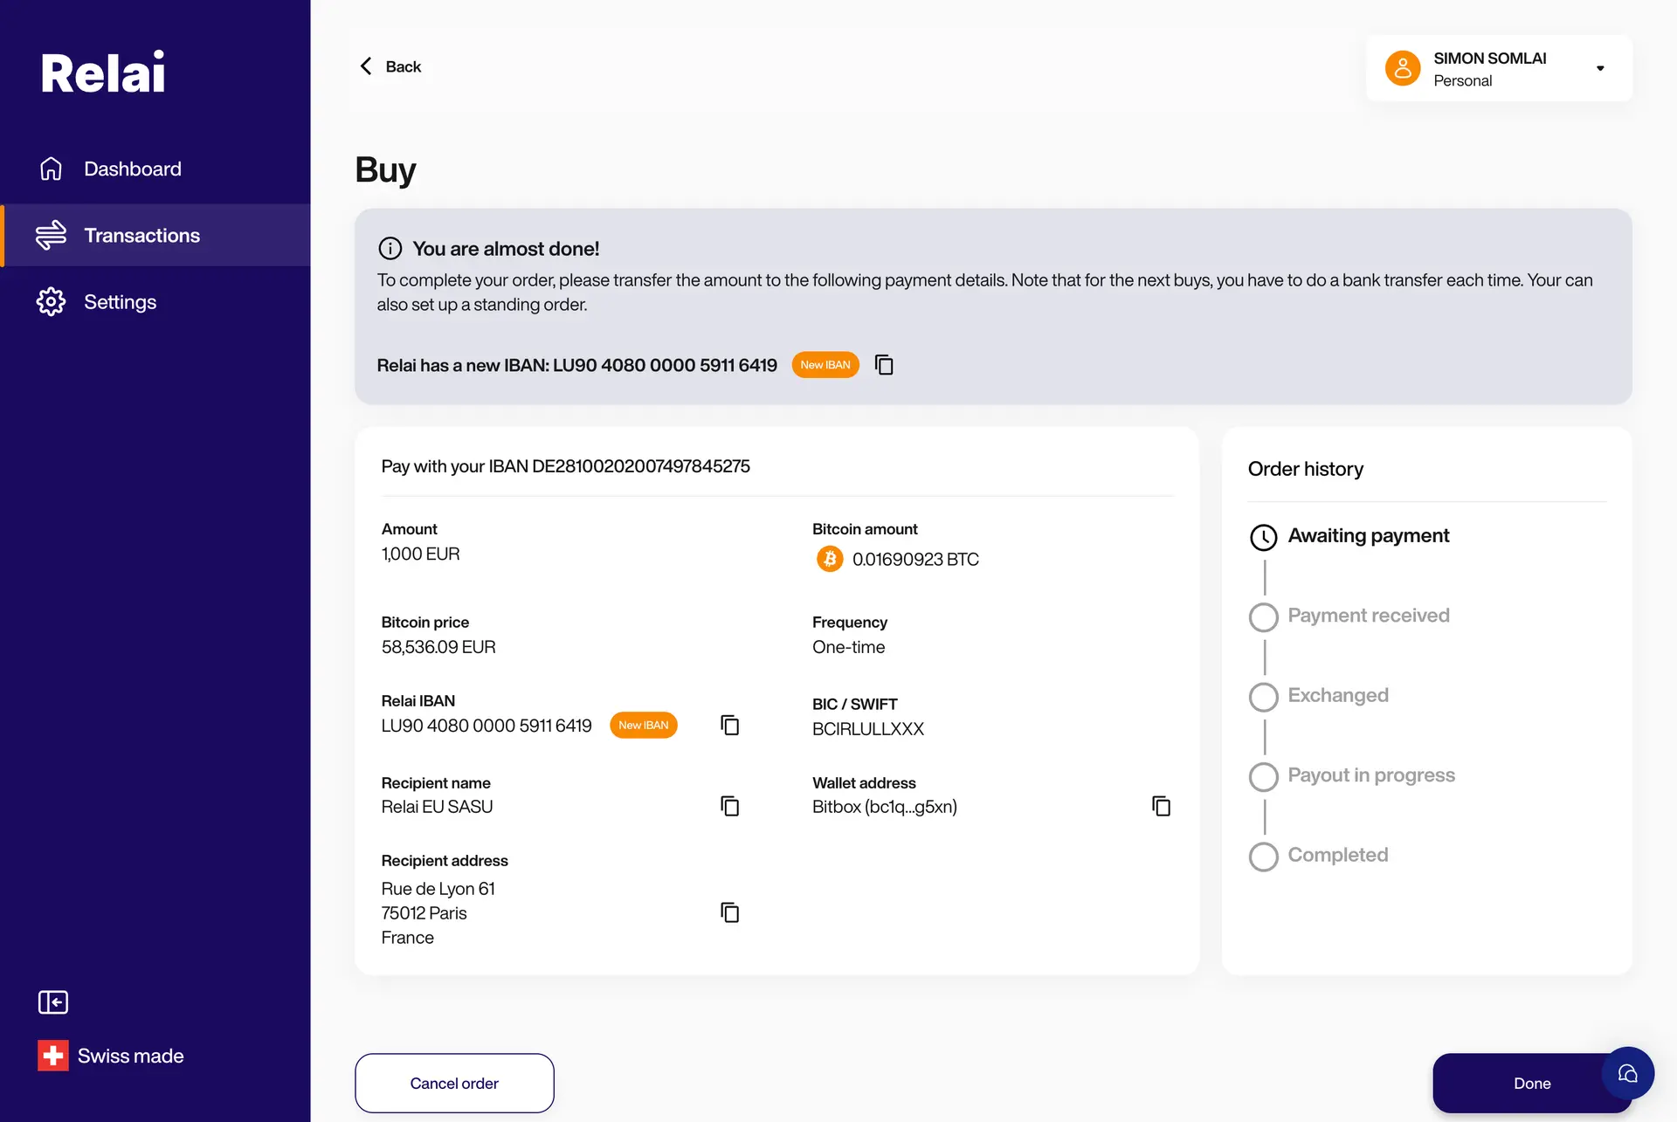Viewport: 1677px width, 1122px height.
Task: Click the info icon next to 'You are almost done!'
Action: (390, 248)
